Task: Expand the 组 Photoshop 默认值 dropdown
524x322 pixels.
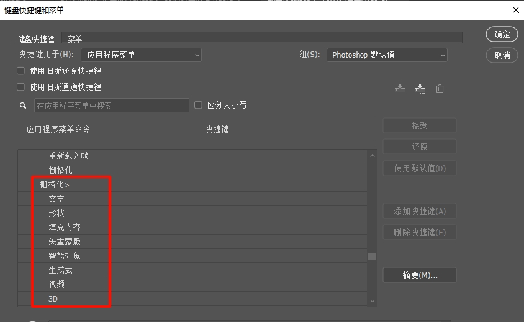Action: point(387,55)
